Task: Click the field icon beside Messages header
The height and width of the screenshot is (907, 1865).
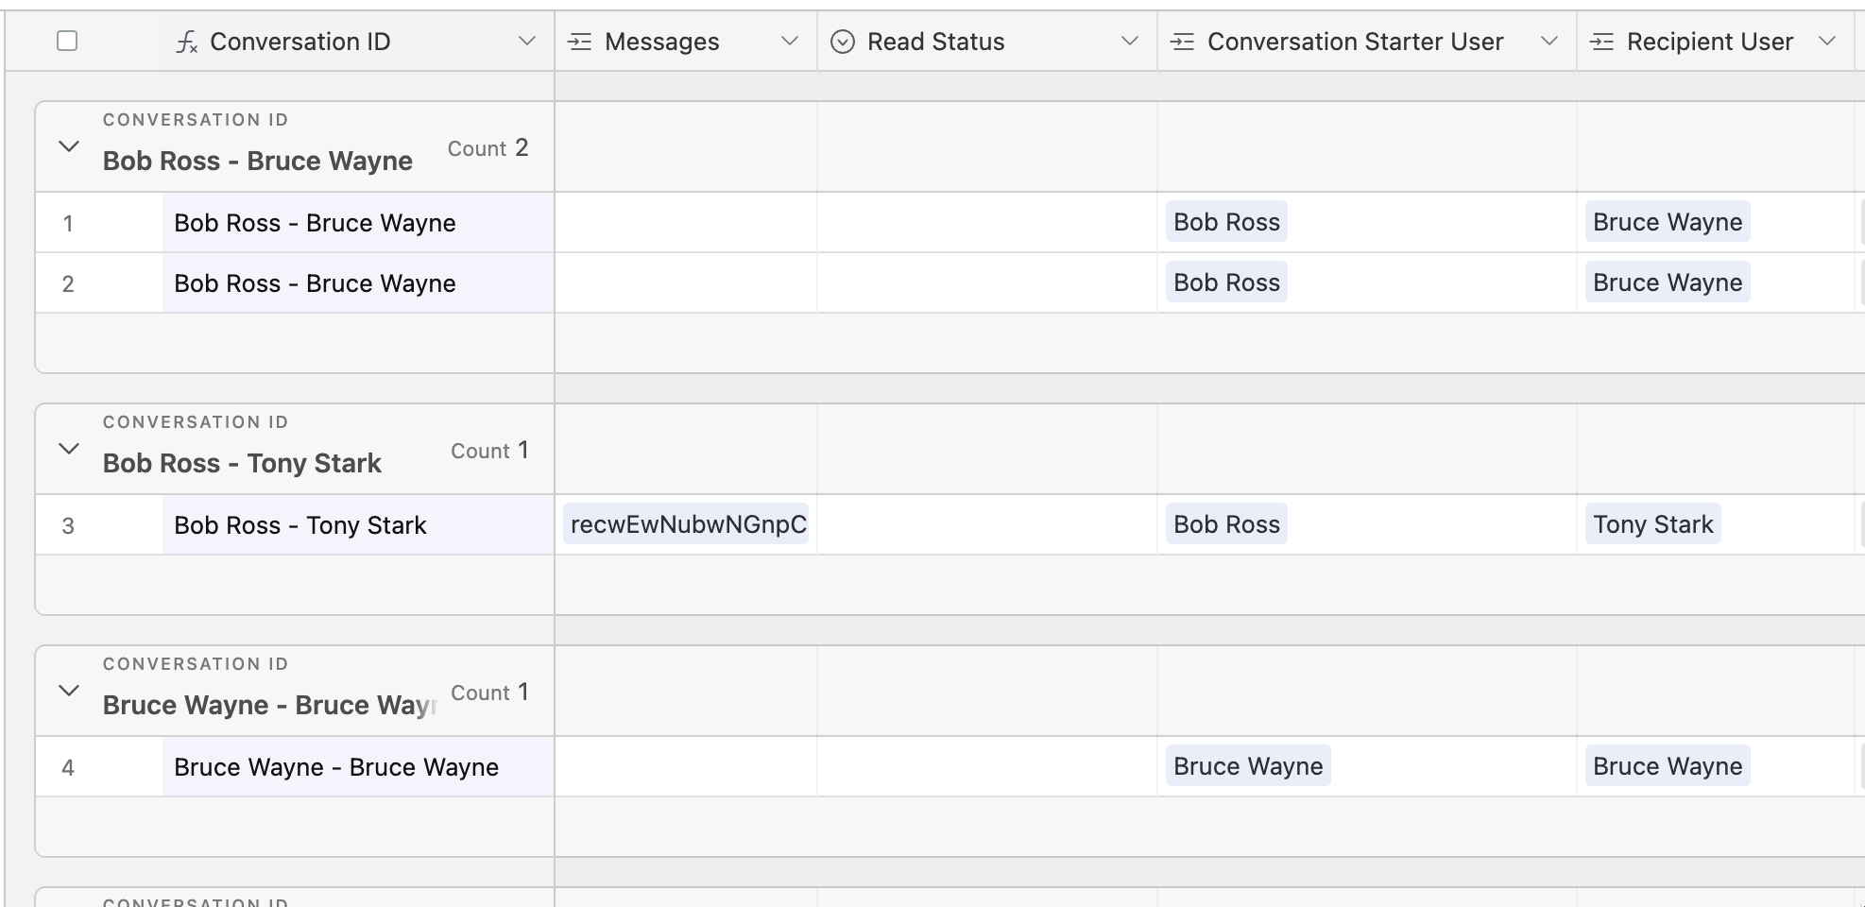Action: [x=579, y=42]
